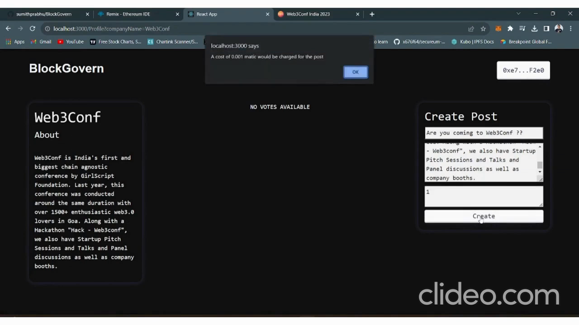
Task: Click the localhost:3000 address bar URL
Action: coord(111,28)
